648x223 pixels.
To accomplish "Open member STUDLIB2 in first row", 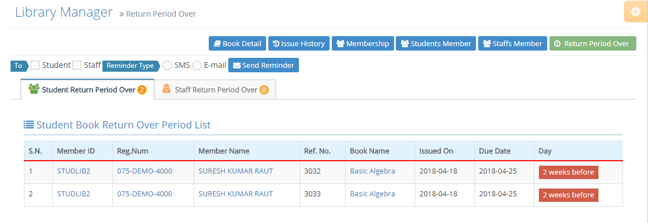I will click(73, 171).
